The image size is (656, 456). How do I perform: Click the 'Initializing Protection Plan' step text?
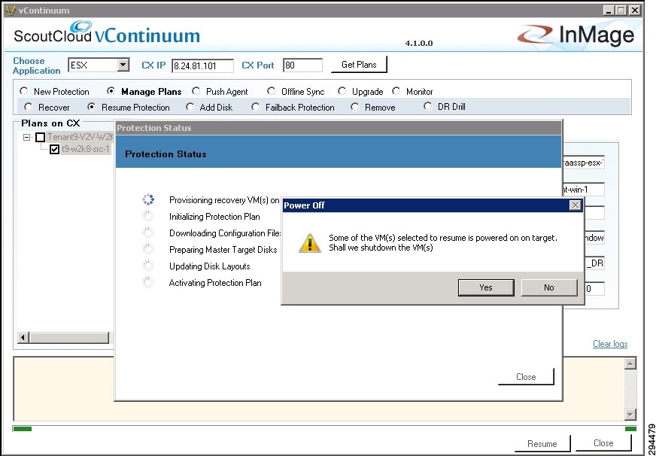tap(214, 217)
